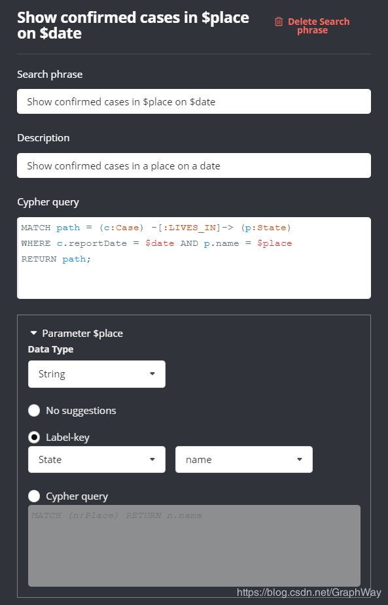388x605 pixels.
Task: Open the String data type dropdown
Action: (97, 374)
